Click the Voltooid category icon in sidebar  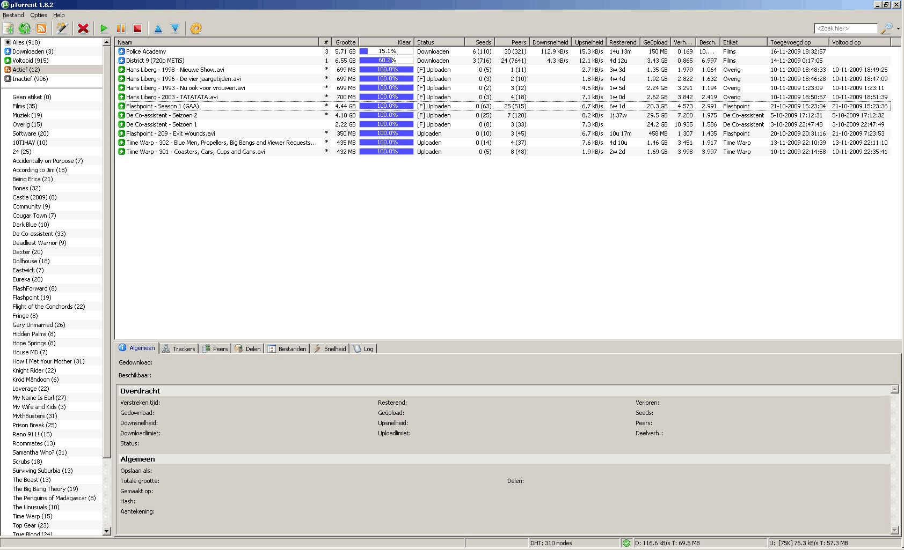8,61
